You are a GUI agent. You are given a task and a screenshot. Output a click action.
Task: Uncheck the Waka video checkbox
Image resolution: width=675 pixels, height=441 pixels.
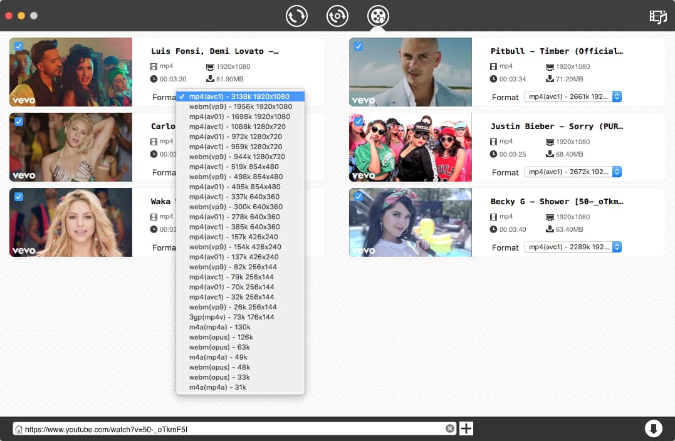click(19, 197)
